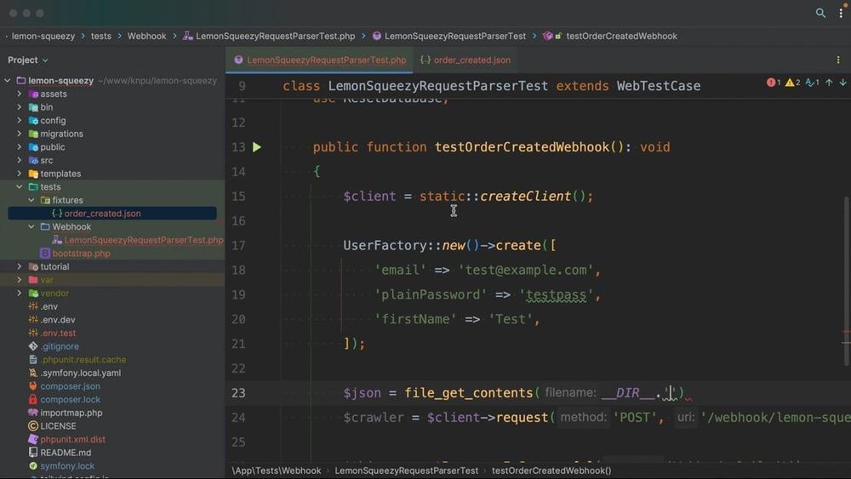The image size is (851, 479).
Task: Jump to next highlighted problem arrow
Action: pos(842,83)
